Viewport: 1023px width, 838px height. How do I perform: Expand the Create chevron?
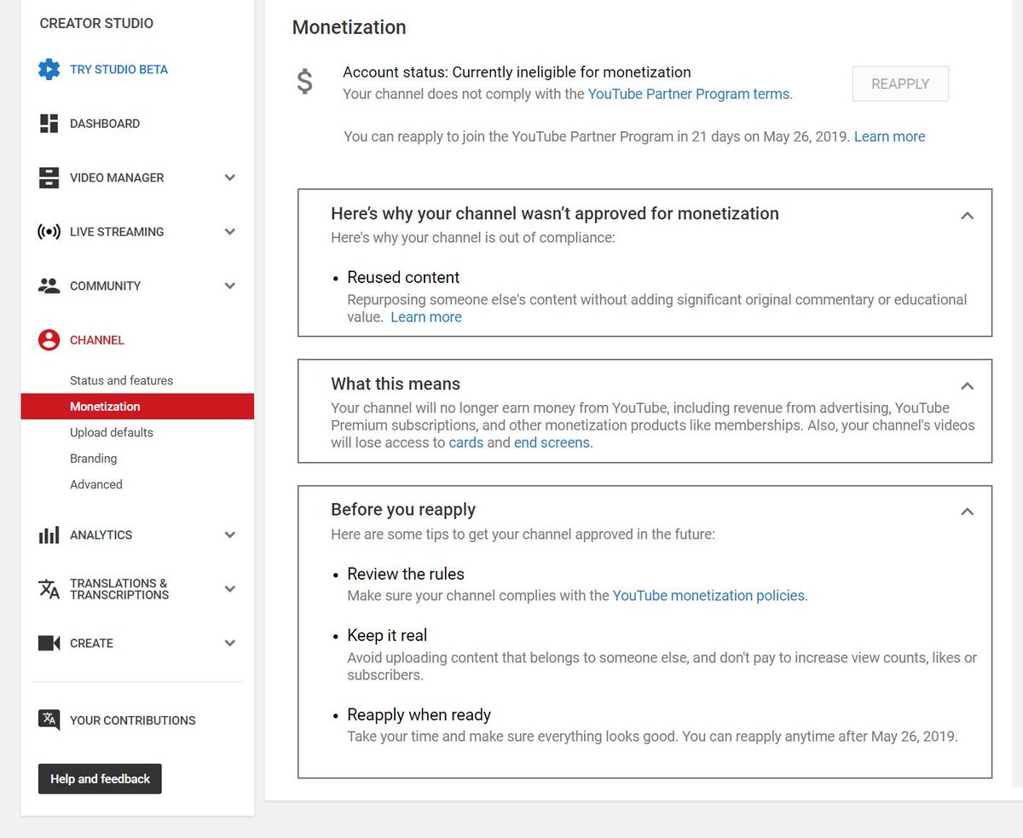[x=230, y=643]
